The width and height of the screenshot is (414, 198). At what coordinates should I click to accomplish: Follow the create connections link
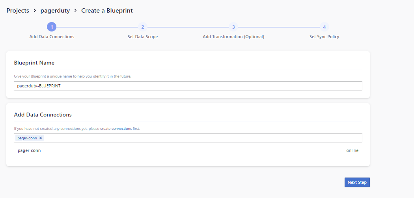click(x=116, y=129)
